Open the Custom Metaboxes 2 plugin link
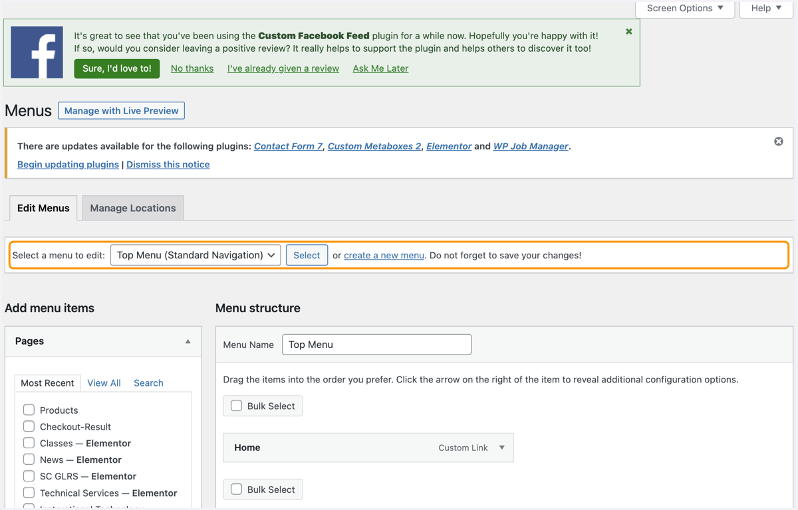This screenshot has height=510, width=798. (374, 146)
